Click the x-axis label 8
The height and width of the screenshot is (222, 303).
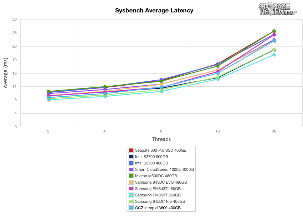tap(161, 131)
